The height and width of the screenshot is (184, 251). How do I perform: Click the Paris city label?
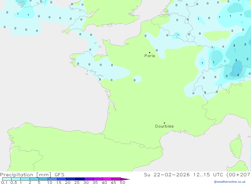(150, 56)
